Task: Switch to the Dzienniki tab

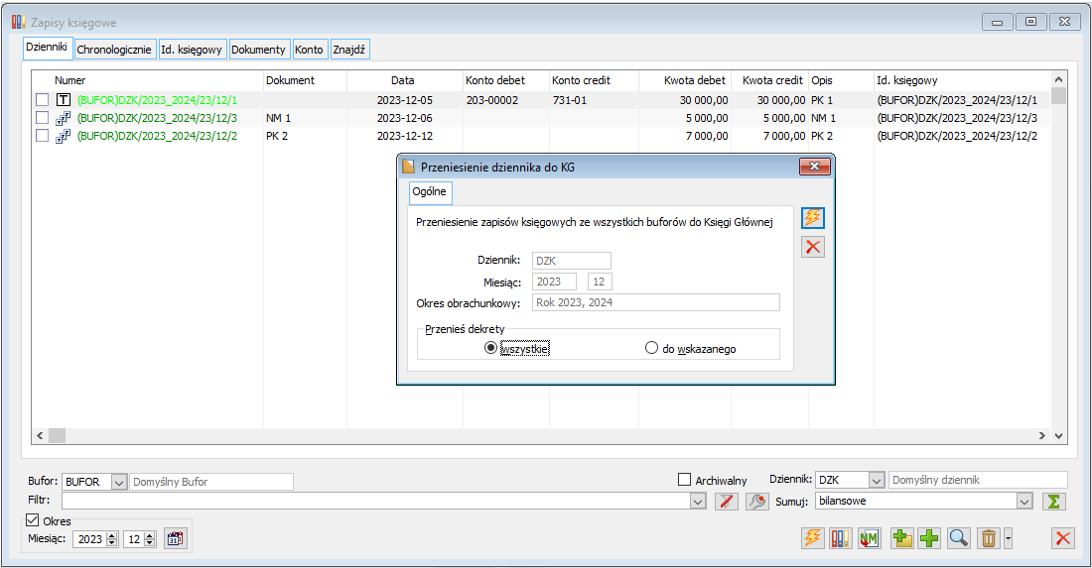Action: point(47,48)
